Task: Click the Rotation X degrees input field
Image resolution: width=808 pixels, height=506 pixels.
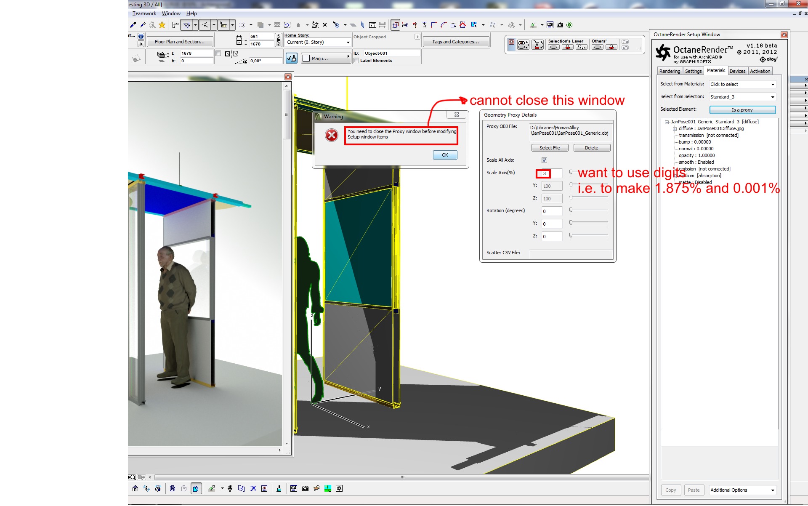Action: 551,211
